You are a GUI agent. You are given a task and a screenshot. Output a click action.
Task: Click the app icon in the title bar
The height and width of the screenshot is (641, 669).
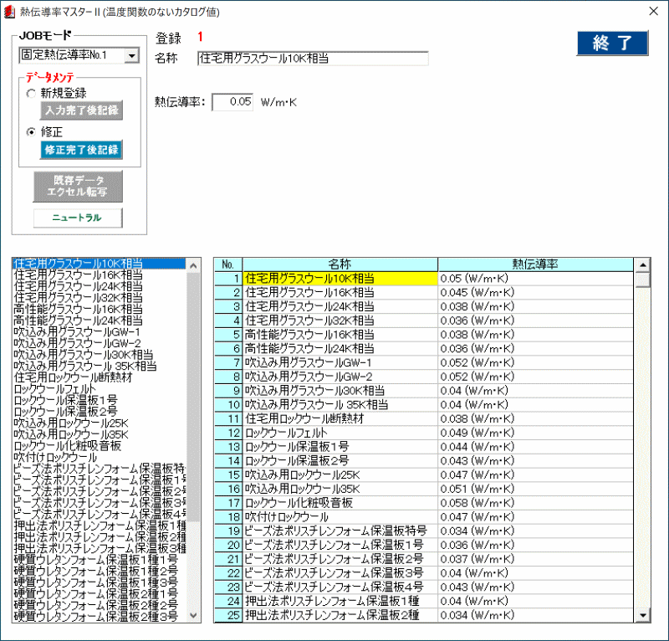pos(10,11)
